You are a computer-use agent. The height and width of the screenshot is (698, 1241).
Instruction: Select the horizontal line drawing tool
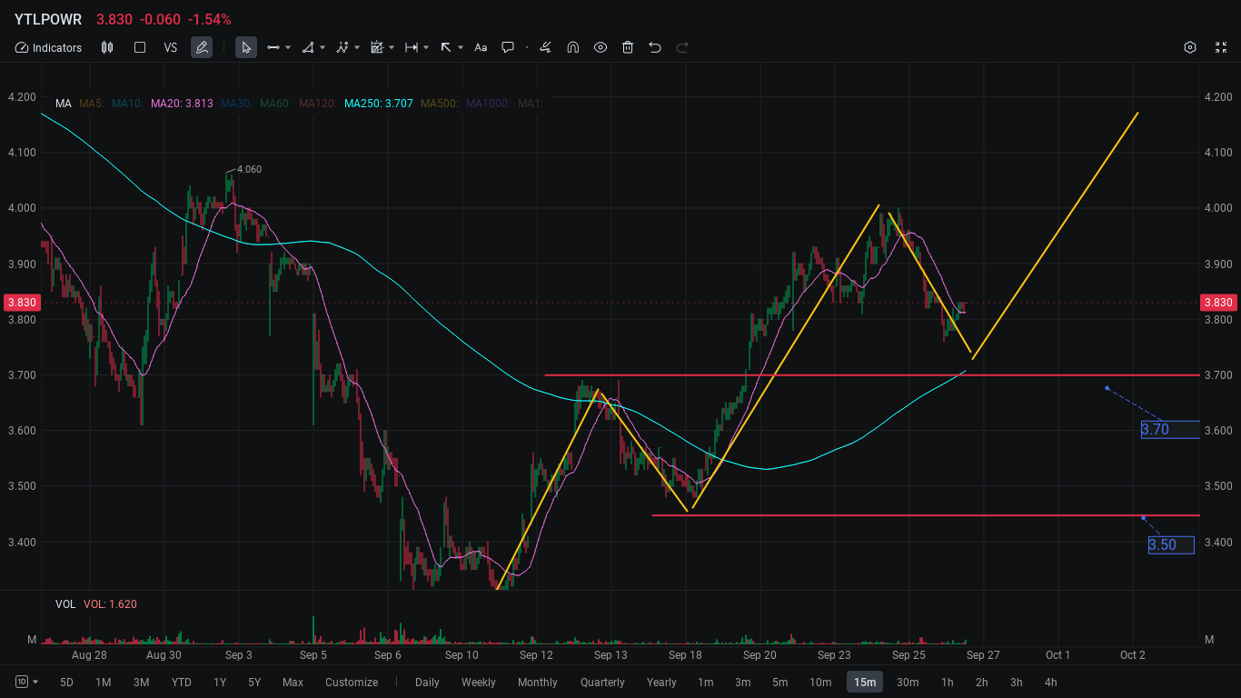coord(273,47)
